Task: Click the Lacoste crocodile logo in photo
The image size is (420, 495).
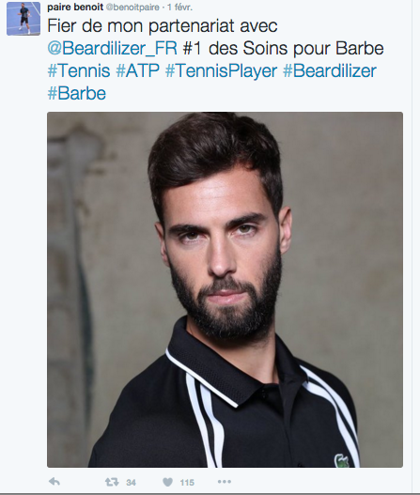Action: coord(342,460)
